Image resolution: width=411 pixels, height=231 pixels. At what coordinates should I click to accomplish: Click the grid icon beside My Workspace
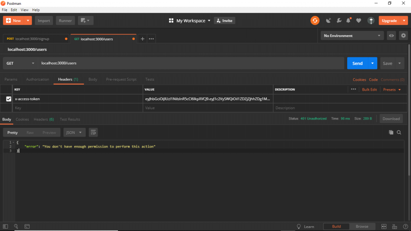[x=171, y=20]
